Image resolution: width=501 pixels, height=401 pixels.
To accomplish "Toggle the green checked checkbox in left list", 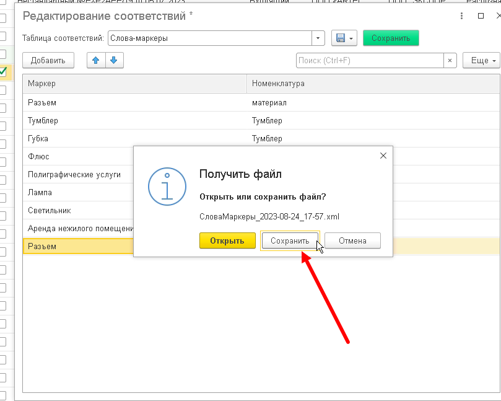I will (3, 71).
